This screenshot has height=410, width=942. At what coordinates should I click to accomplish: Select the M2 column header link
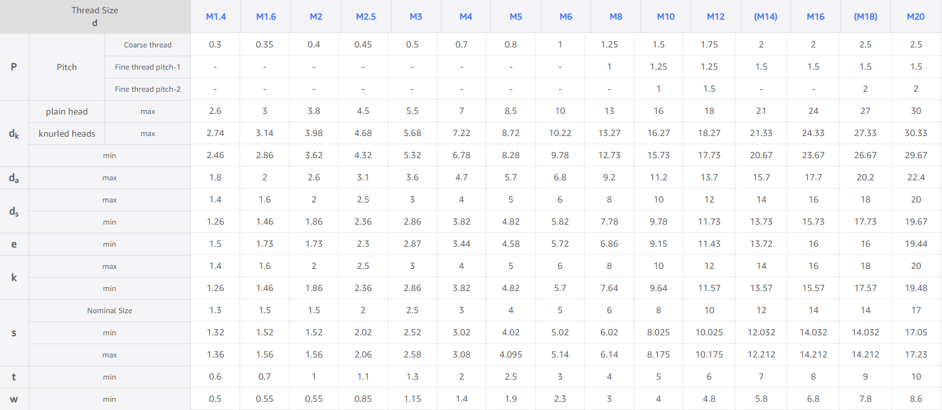click(x=316, y=16)
